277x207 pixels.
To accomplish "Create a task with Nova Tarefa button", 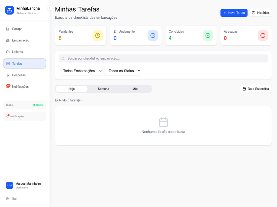I will point(234,13).
